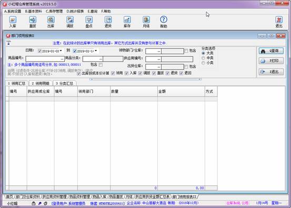Switch to 1 领用汇总 tab
291x208 pixels.
point(17,83)
